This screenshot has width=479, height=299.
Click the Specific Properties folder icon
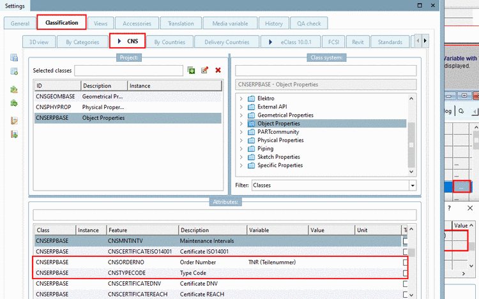251,166
